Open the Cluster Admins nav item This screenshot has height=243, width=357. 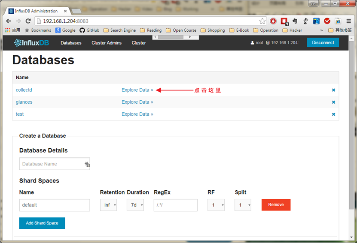[x=107, y=43]
